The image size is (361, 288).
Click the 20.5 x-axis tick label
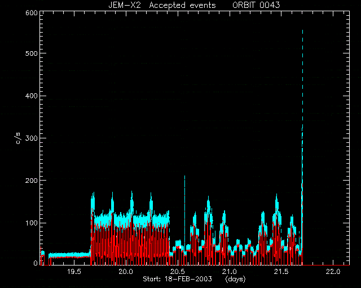click(178, 272)
